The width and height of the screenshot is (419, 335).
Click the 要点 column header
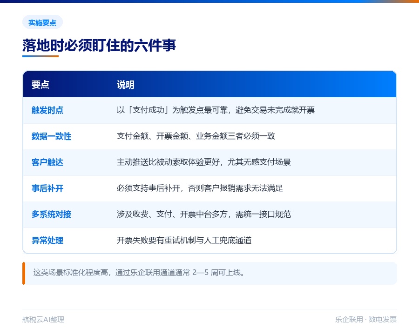coord(41,84)
